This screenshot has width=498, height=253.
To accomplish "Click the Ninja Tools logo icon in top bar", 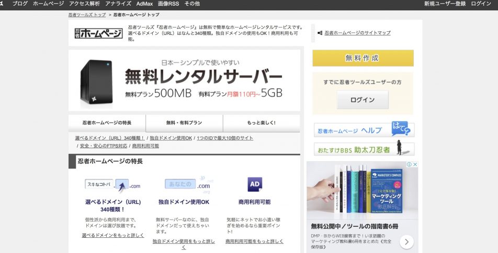I will (2, 4).
